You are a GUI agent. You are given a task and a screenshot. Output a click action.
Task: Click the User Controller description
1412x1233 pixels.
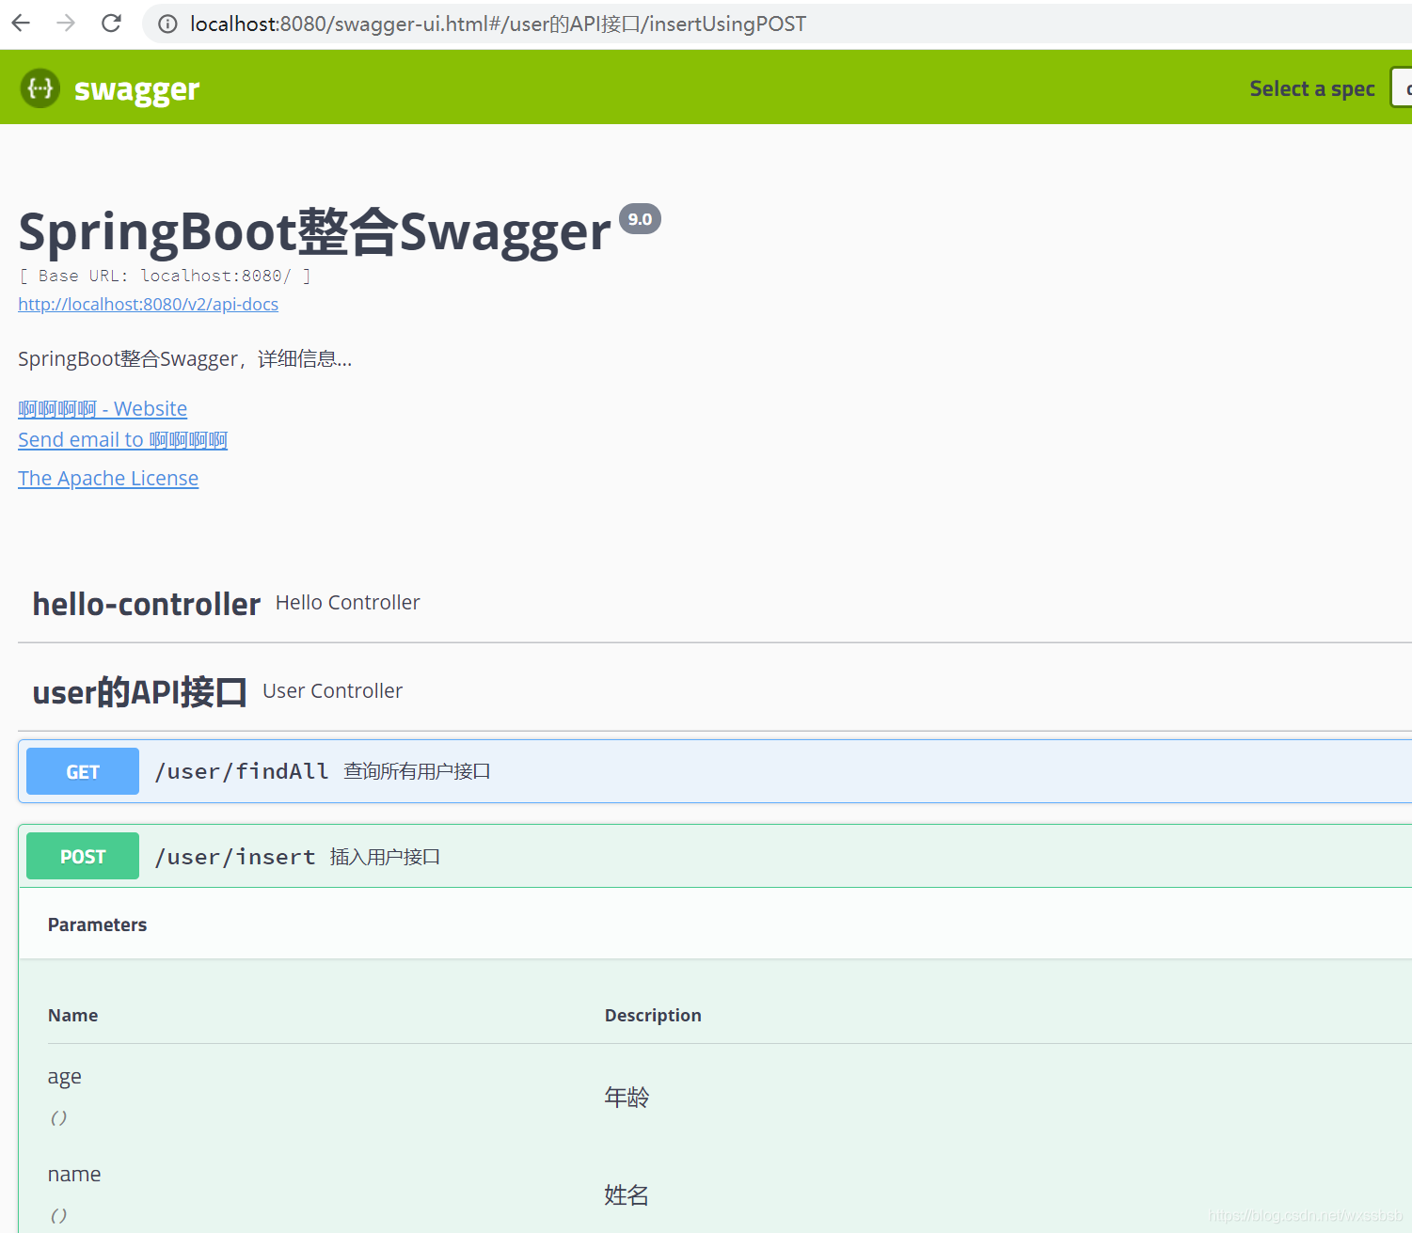pos(332,690)
